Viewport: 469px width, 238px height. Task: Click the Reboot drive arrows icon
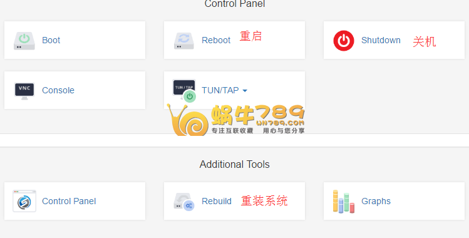point(184,41)
